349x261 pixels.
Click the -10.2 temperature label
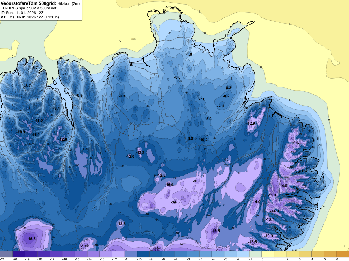pos(203,140)
